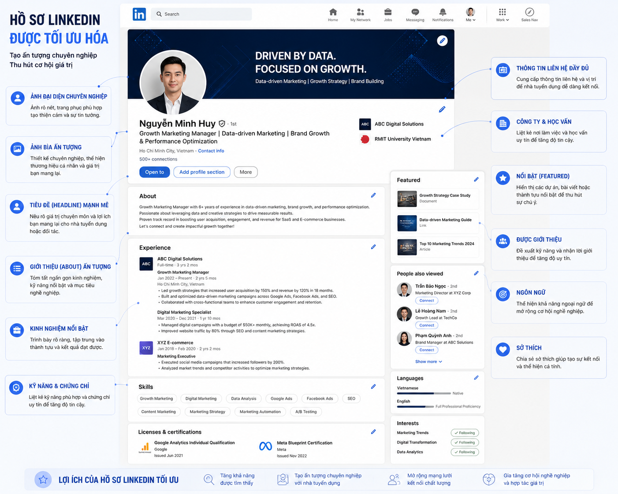618x494 pixels.
Task: Click the verification shield badge by name
Action: tap(222, 124)
